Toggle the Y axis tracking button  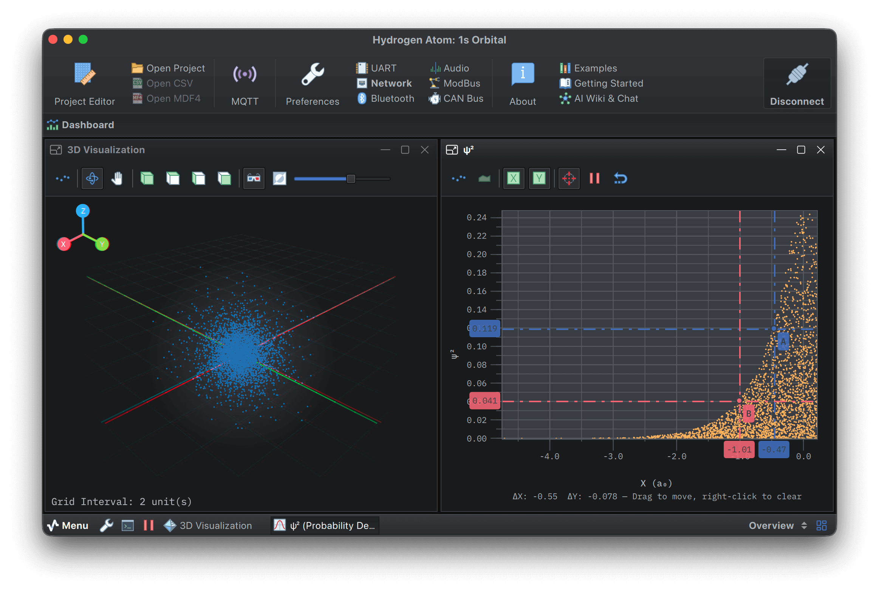[539, 178]
